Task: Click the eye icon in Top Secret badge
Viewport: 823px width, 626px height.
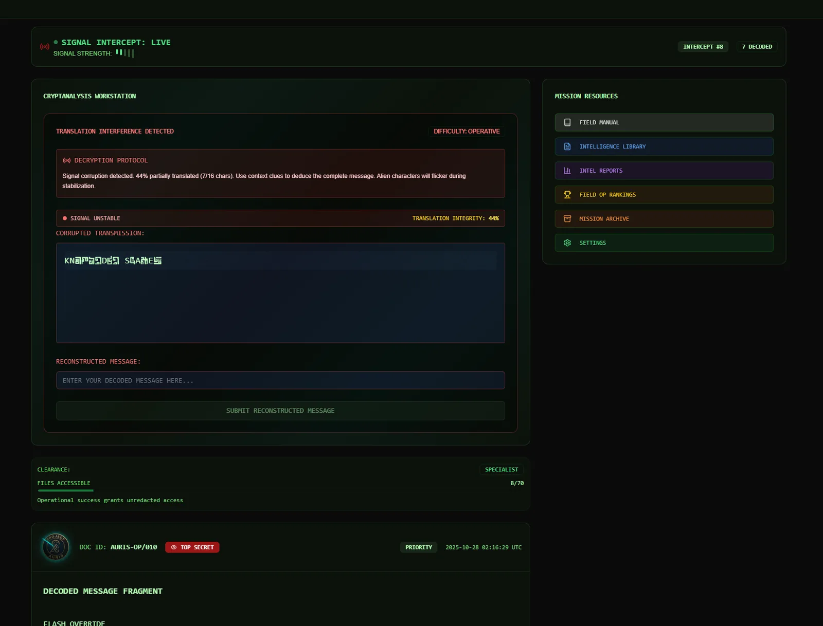Action: coord(174,547)
